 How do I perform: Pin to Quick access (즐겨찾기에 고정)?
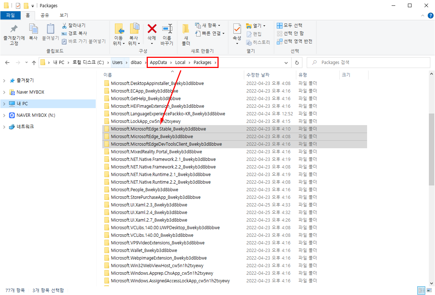point(14,35)
